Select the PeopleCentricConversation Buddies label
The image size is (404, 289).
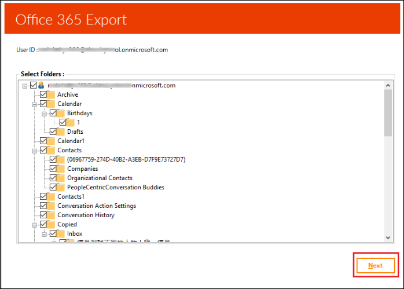click(116, 188)
